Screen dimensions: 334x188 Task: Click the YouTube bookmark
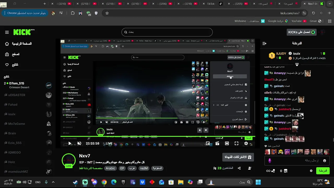pyautogui.click(x=299, y=21)
